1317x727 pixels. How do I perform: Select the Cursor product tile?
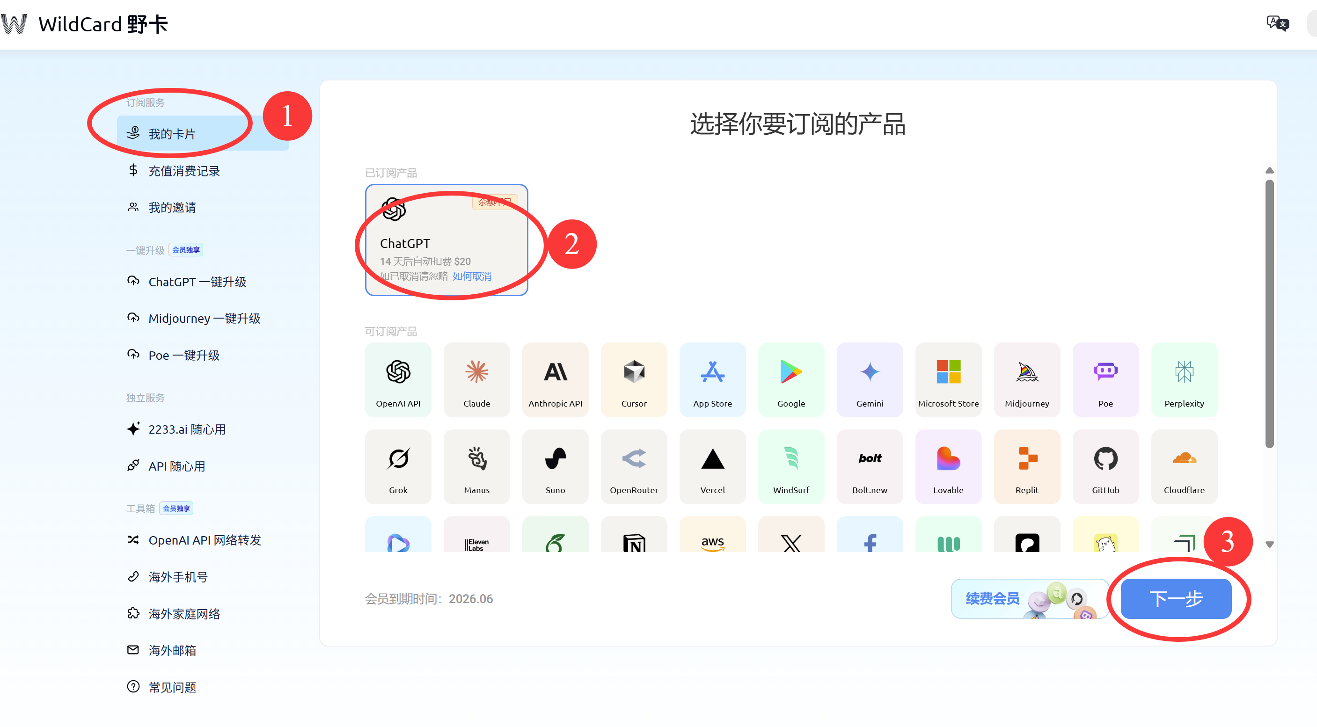[634, 379]
